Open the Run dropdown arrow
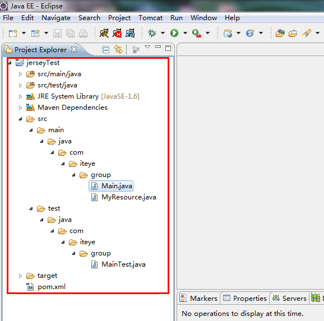This screenshot has width=324, height=321. tap(185, 33)
